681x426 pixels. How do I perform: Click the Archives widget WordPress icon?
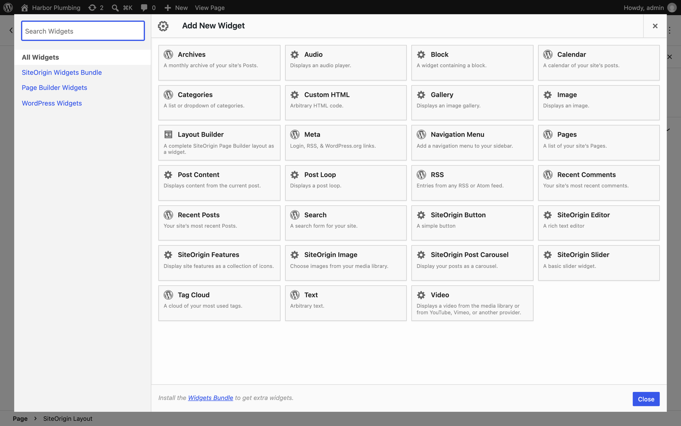click(168, 55)
